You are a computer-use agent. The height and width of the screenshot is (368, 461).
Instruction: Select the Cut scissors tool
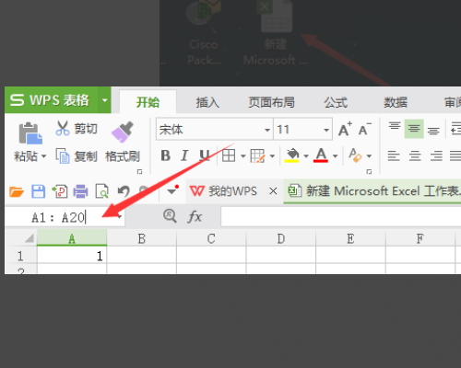click(x=63, y=128)
